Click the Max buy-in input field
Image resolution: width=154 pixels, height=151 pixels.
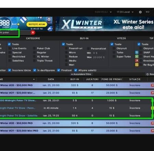pyautogui.click(x=99, y=57)
